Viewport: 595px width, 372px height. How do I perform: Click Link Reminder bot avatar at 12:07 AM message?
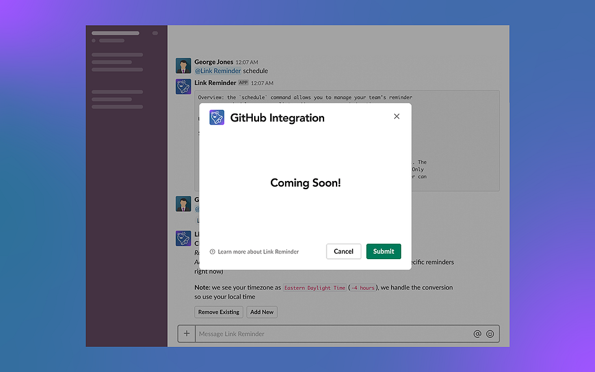tap(183, 87)
